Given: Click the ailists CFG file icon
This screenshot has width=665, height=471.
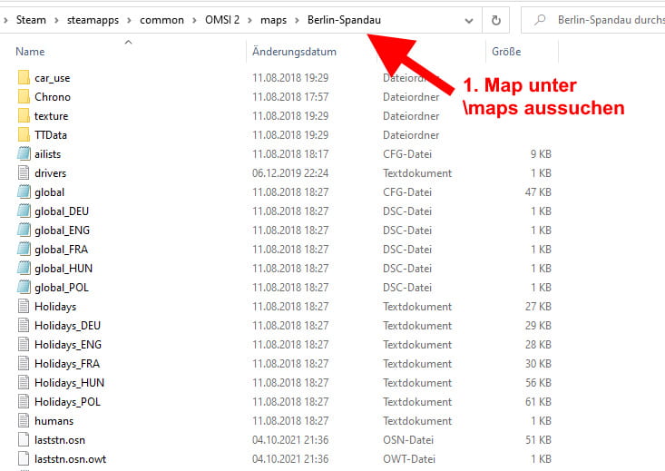Looking at the screenshot, I should tap(24, 154).
